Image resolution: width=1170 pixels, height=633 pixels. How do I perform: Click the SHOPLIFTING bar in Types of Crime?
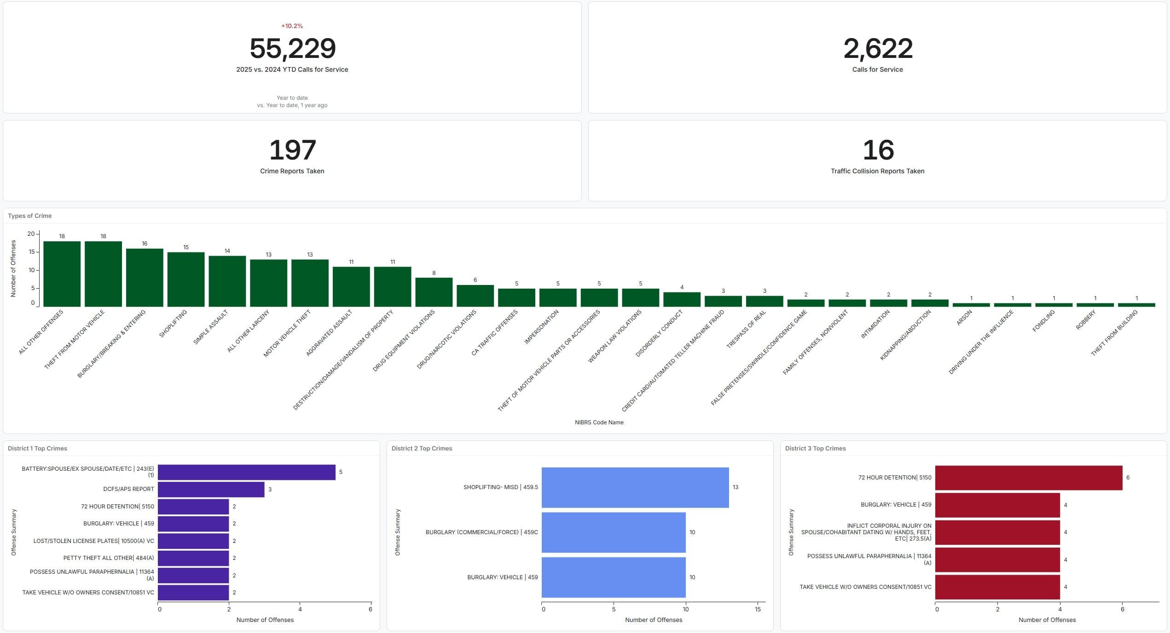185,279
